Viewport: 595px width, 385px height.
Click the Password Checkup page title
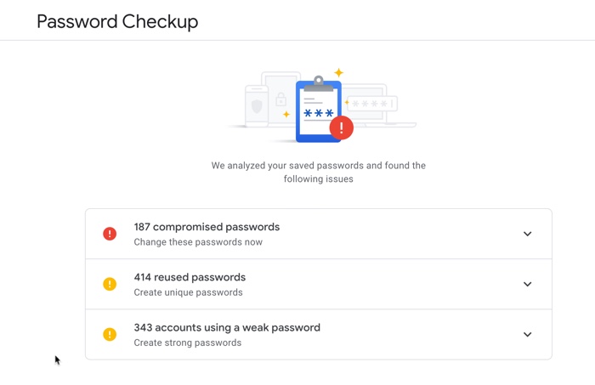[x=117, y=21]
